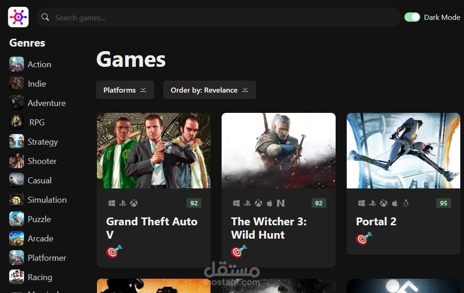Click the 92 score badge on The Witcher 3
This screenshot has height=293, width=464.
pos(319,203)
